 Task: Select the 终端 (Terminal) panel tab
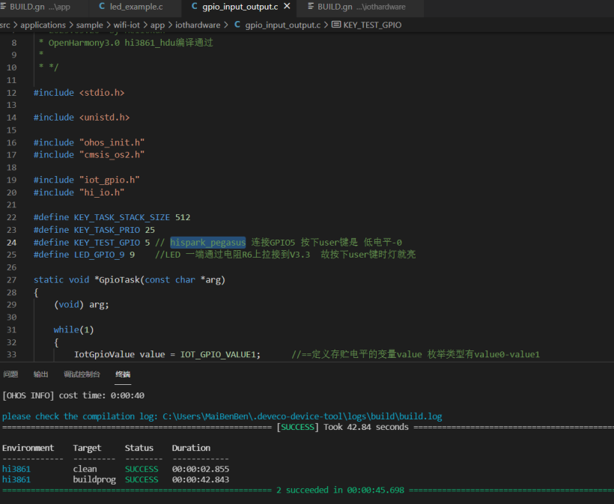(123, 374)
